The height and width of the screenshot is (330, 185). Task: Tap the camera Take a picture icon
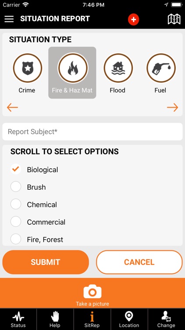(x=92, y=291)
